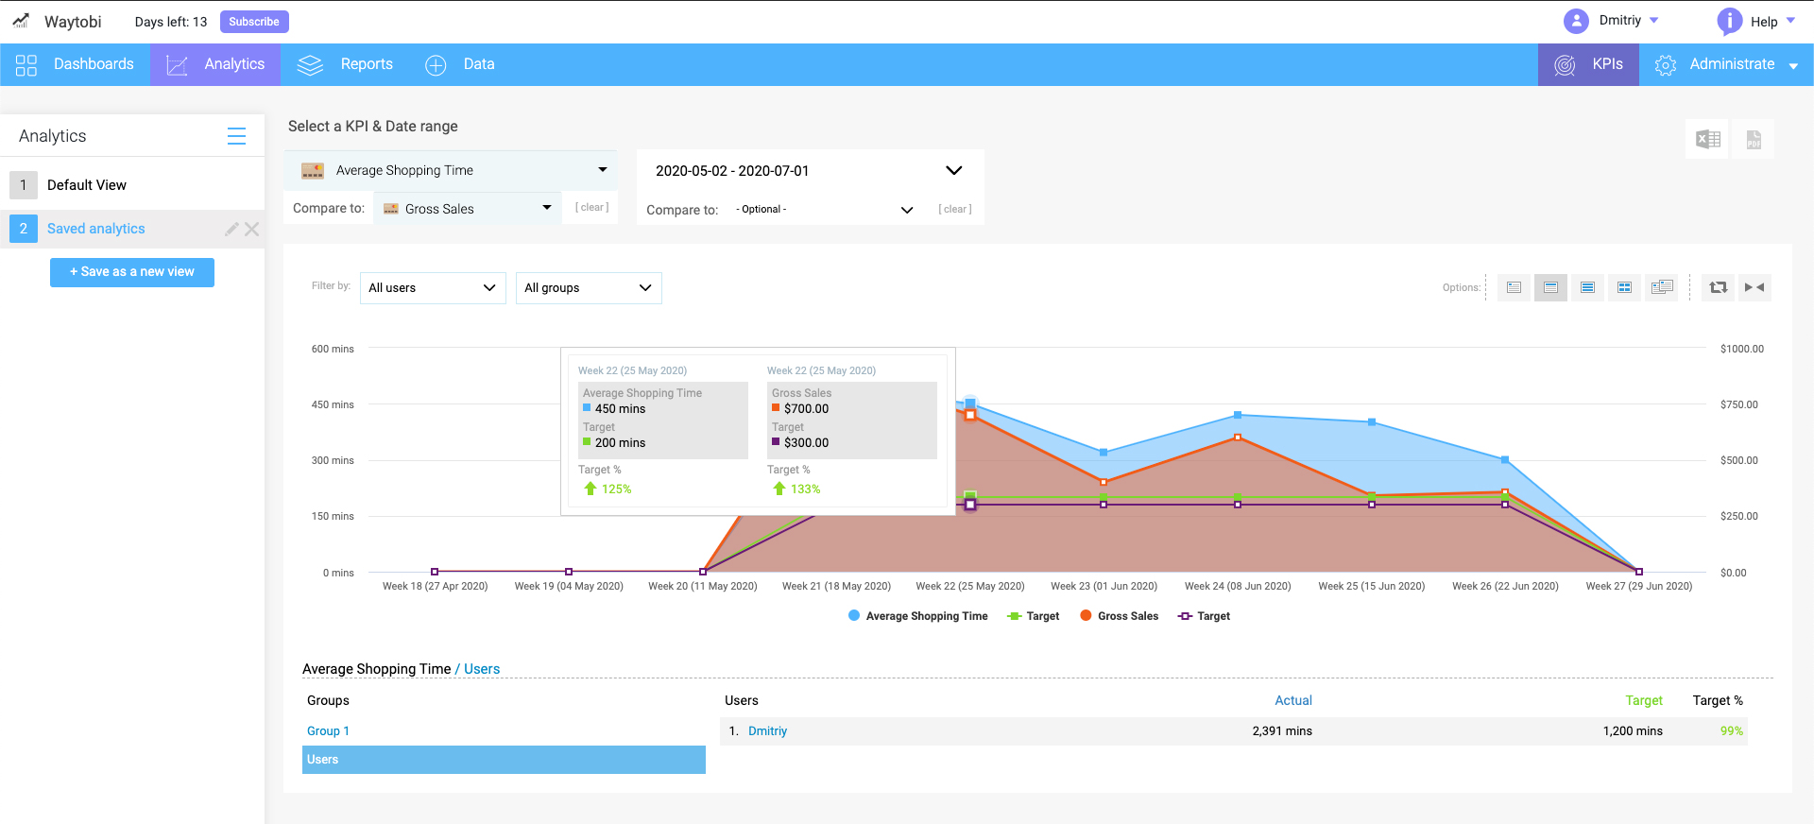Open the 2020-05-02 - 2020-07-01 date range dropdown
Viewport: 1814px width, 824px height.
pyautogui.click(x=810, y=171)
